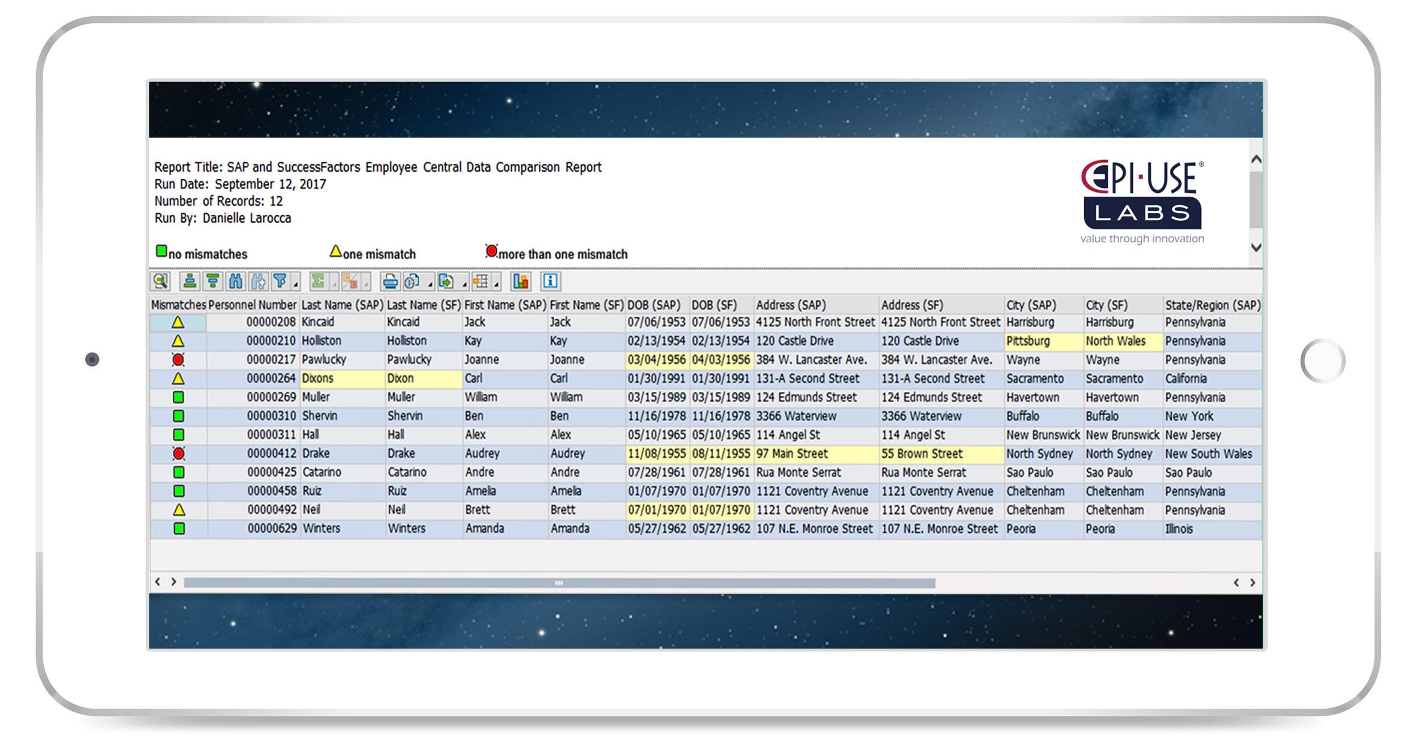Image resolution: width=1417 pixels, height=747 pixels.
Task: Open Find using the binoculars icon
Action: pyautogui.click(x=235, y=281)
